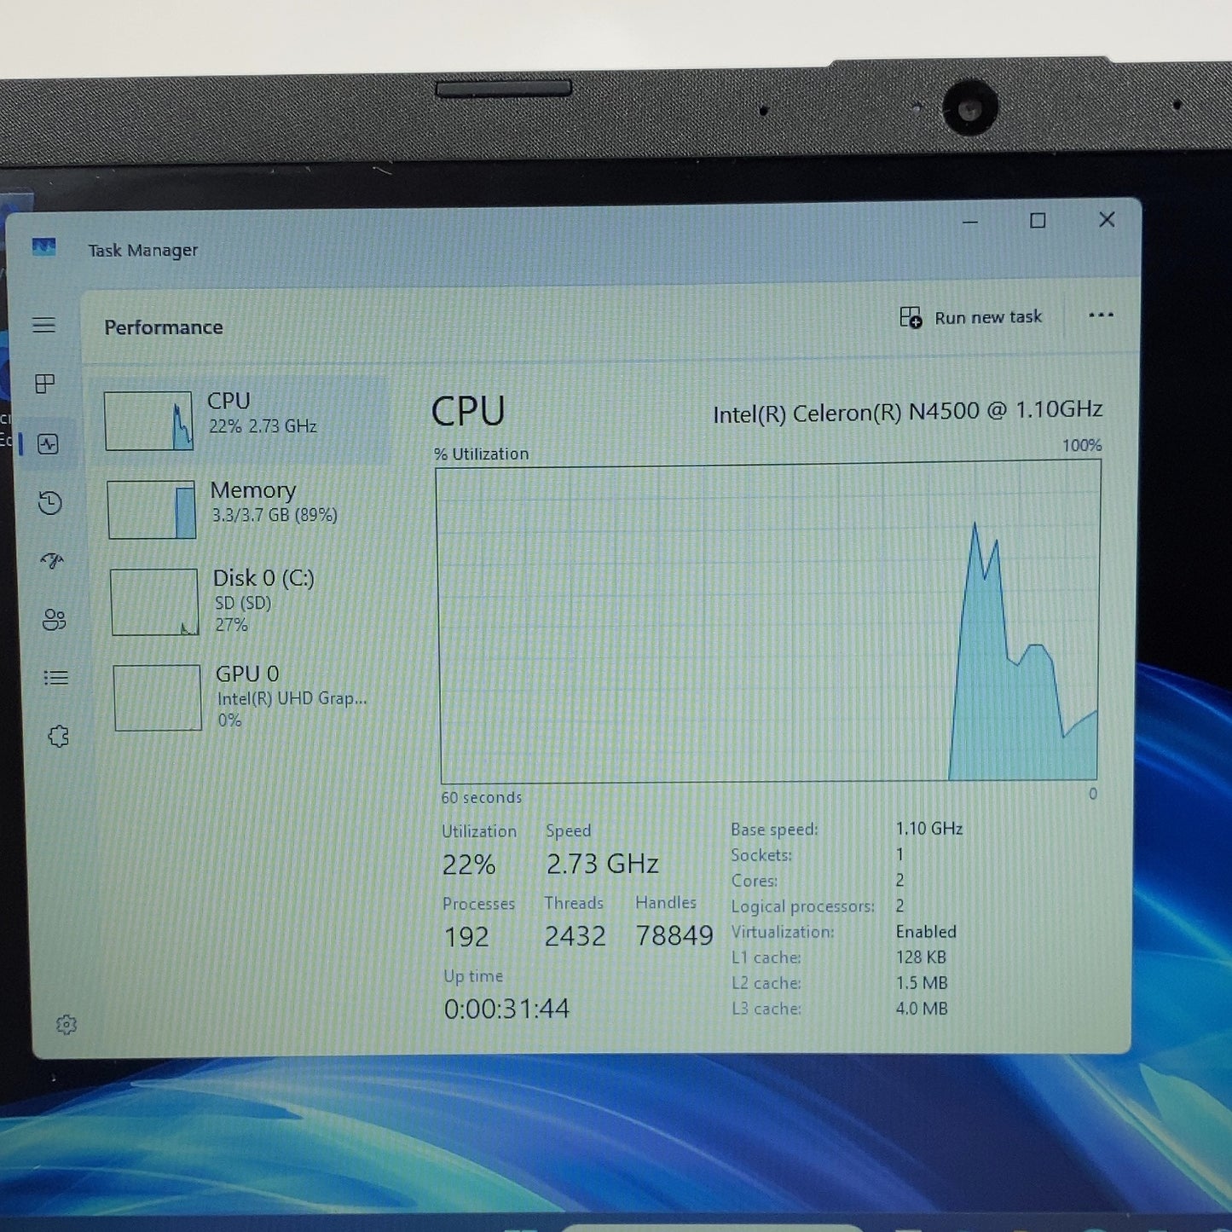The image size is (1232, 1232).
Task: Click the L2 cache 1.5 MB value
Action: click(922, 983)
